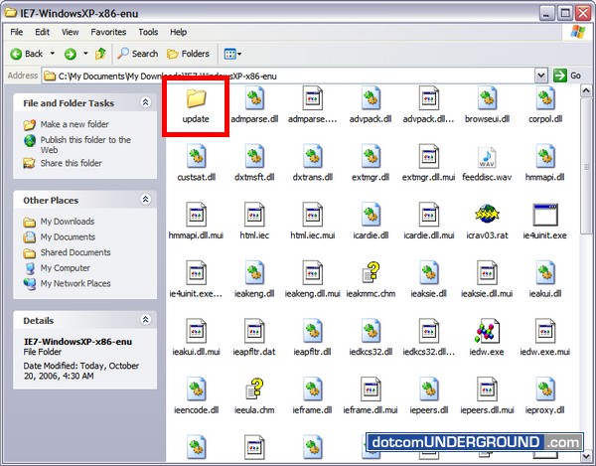Select the ieencode.dll file icon
The image size is (596, 466).
(196, 389)
